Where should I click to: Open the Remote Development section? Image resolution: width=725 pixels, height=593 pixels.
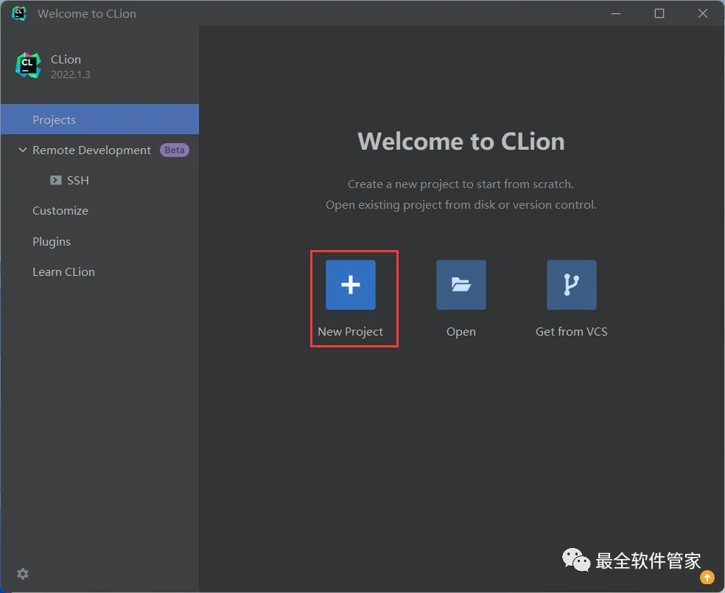coord(91,150)
